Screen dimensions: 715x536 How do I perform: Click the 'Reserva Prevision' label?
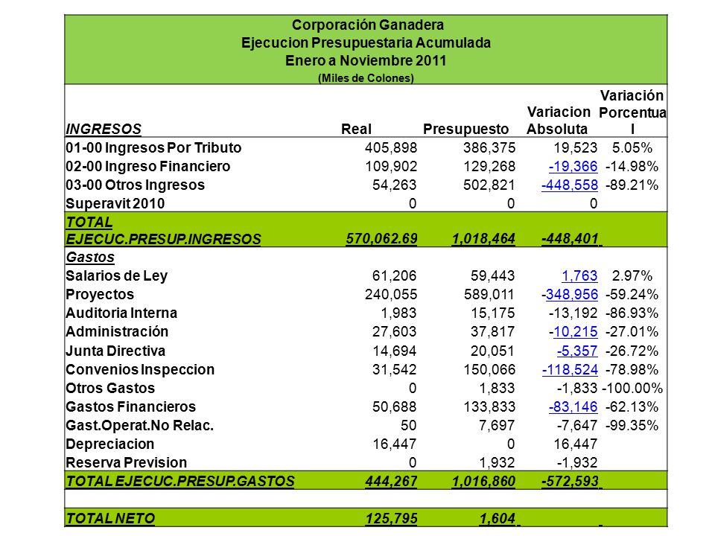[x=127, y=462]
